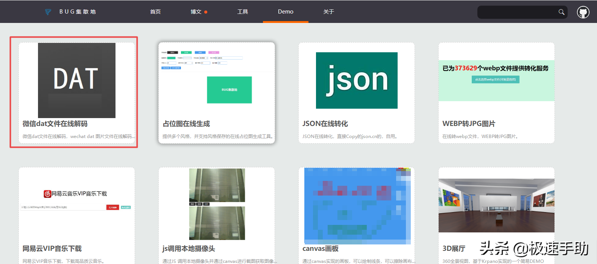Open the 3D展厅 title link

click(x=454, y=249)
